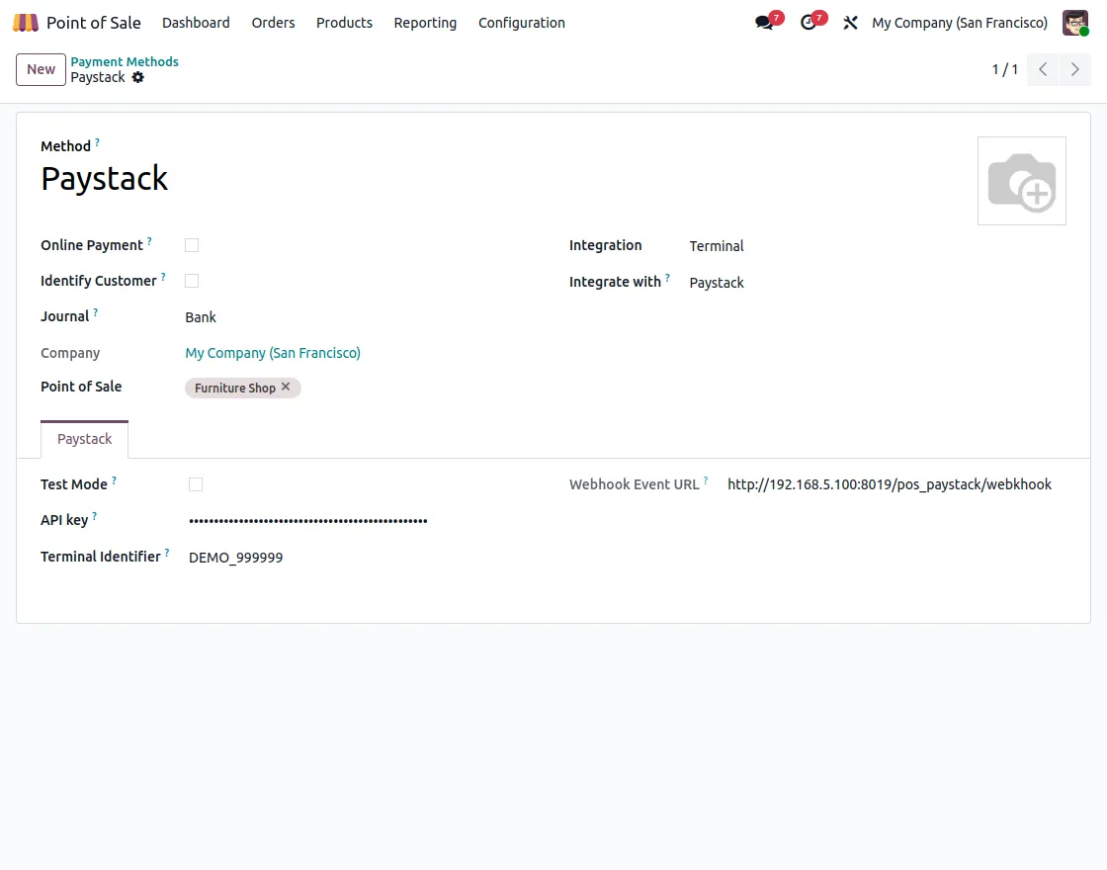Show the Method field help tooltip
The height and width of the screenshot is (870, 1107).
pos(98,142)
